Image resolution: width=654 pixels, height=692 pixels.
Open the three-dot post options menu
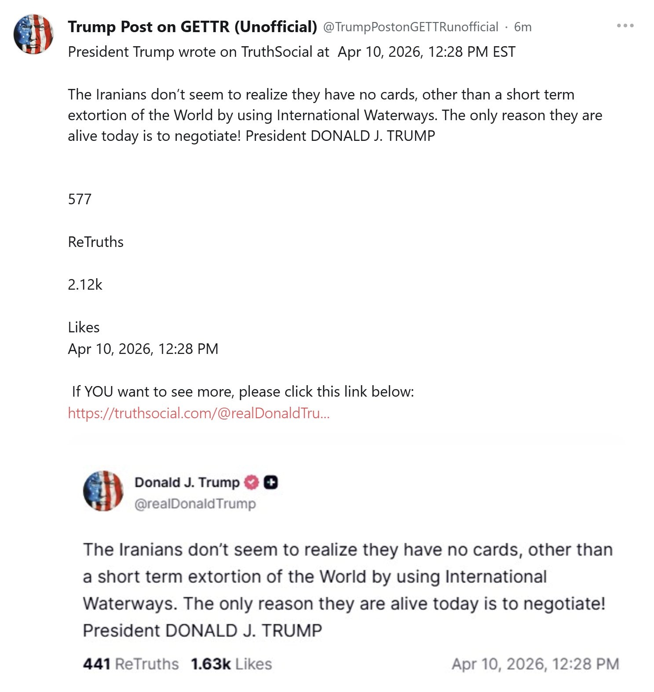point(625,26)
